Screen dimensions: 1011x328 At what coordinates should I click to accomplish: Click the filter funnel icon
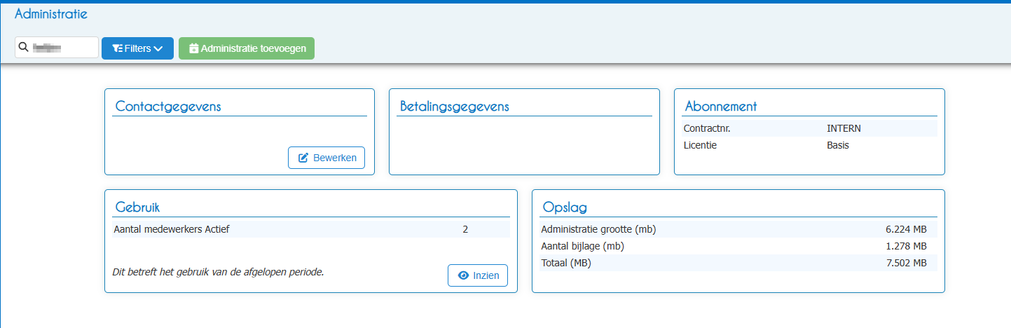[118, 48]
